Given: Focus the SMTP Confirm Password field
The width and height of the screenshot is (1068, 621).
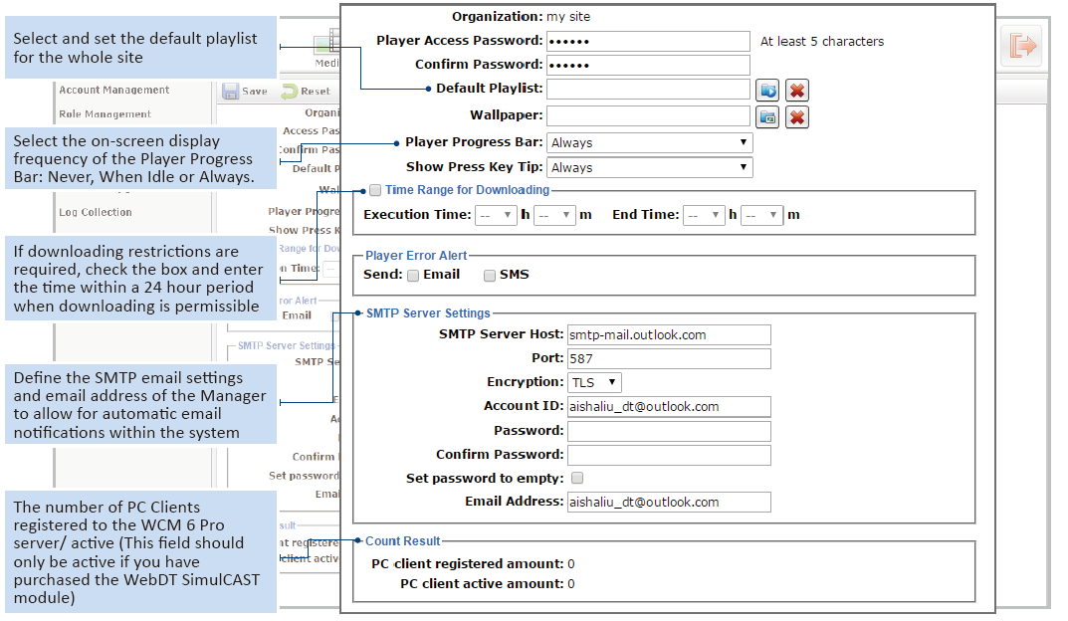Looking at the screenshot, I should [669, 455].
